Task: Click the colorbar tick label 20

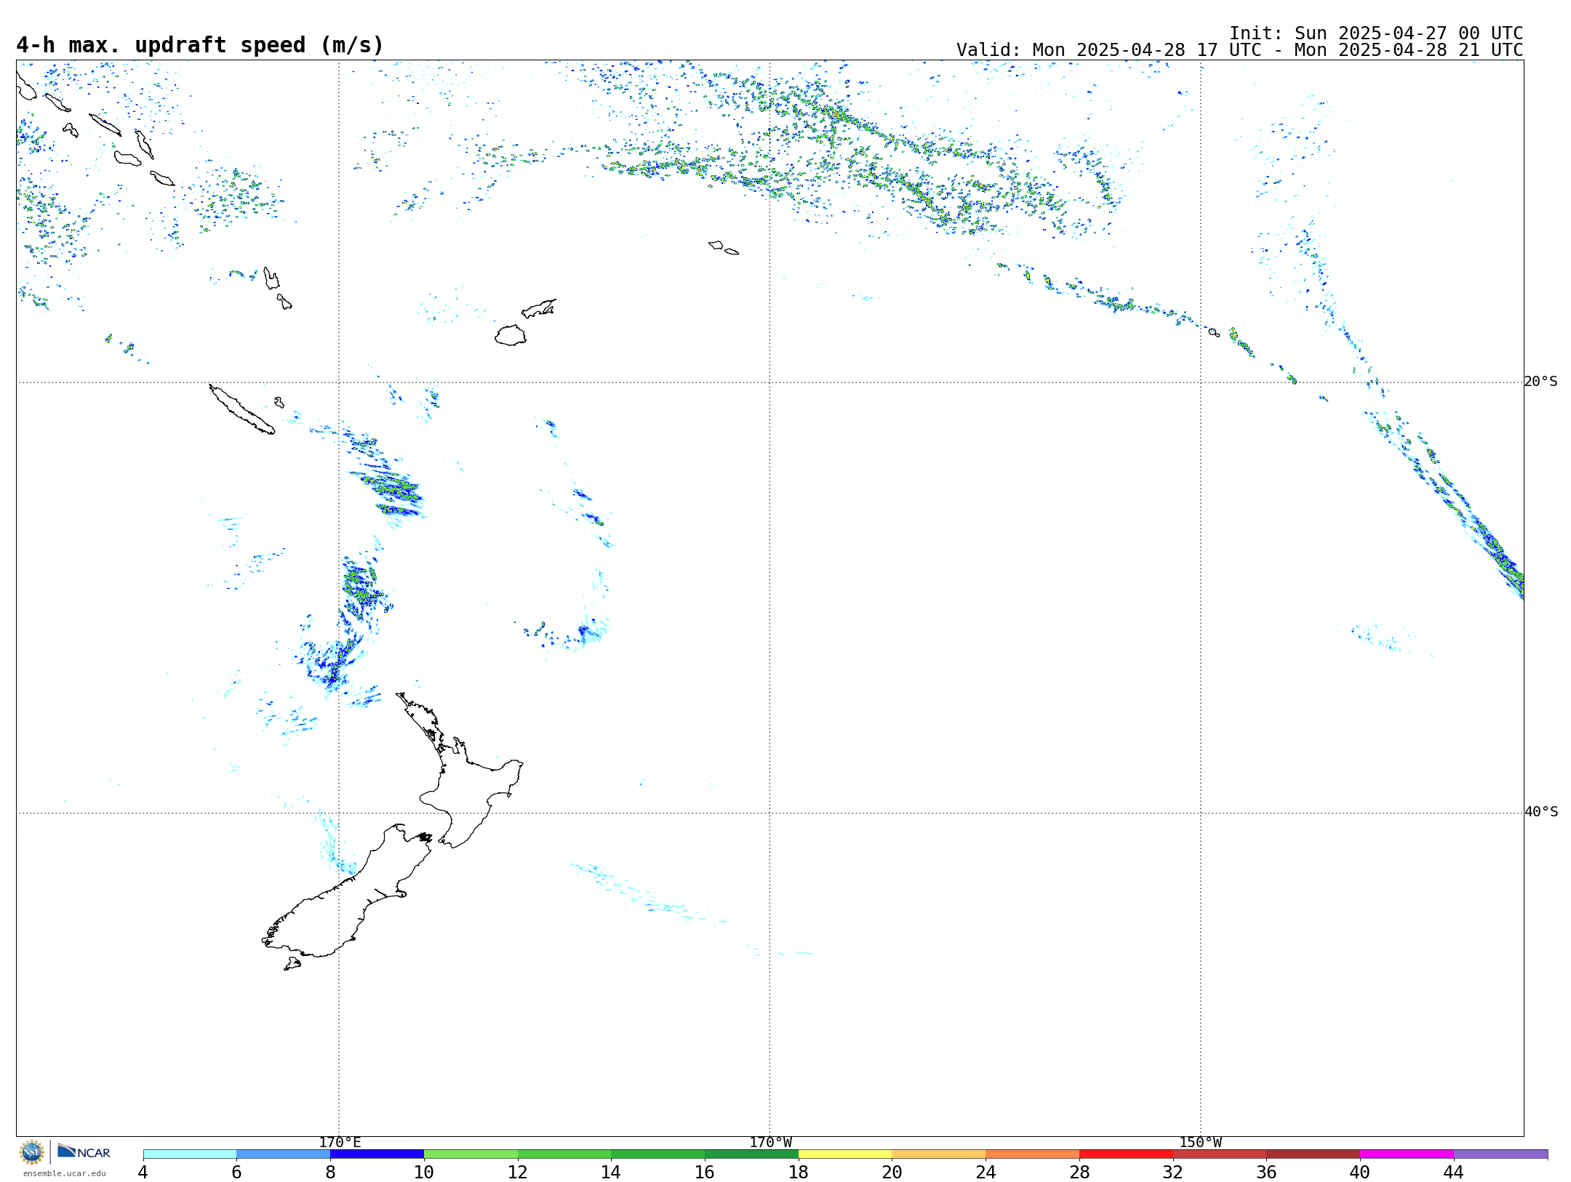Action: [892, 1173]
